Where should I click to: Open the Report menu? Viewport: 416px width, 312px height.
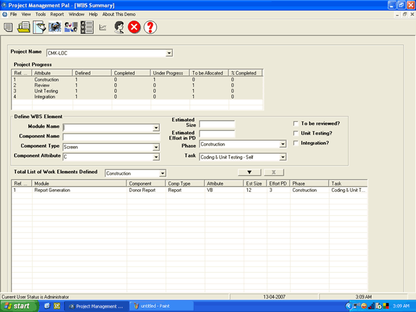pyautogui.click(x=57, y=13)
